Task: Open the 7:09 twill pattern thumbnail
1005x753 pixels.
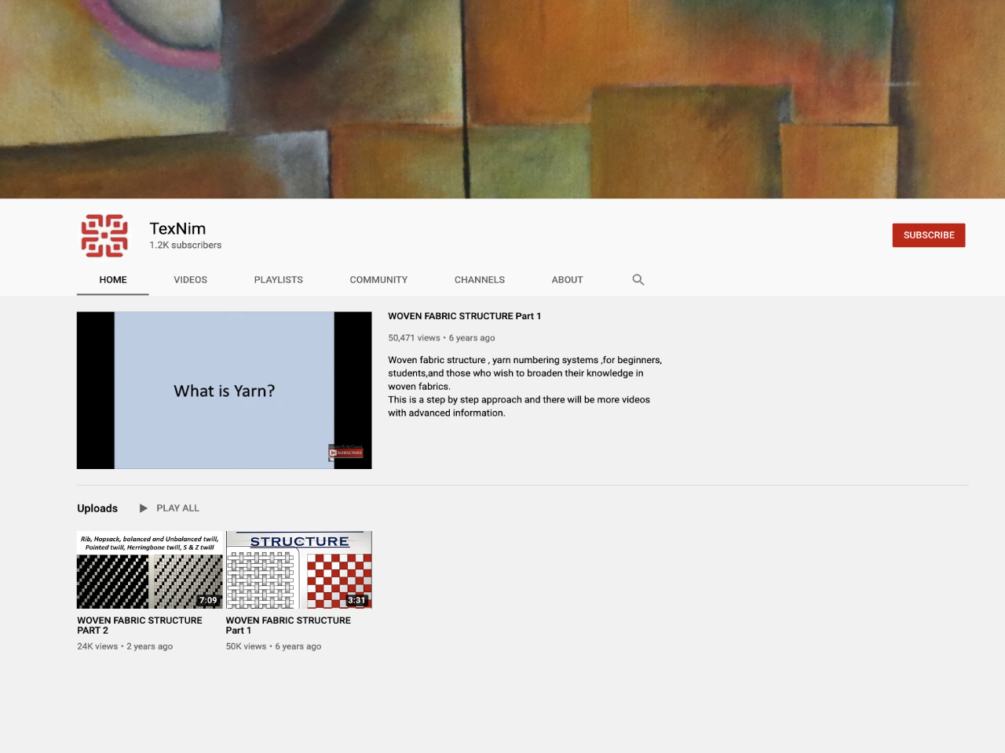Action: (x=150, y=570)
